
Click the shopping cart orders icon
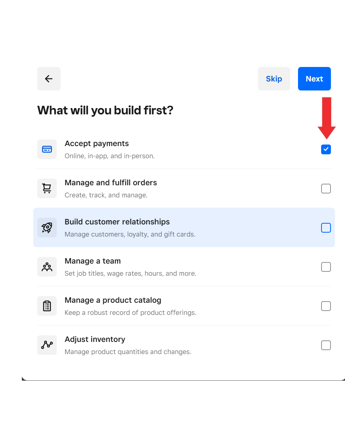pos(47,188)
